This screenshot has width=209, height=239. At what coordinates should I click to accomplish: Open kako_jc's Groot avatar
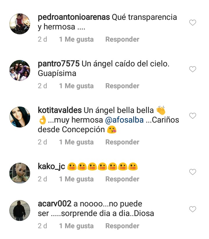tap(20, 173)
